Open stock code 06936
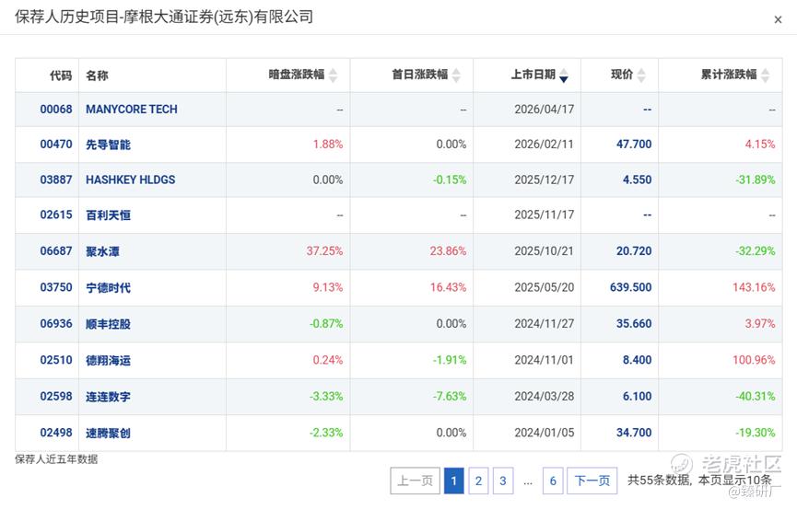The width and height of the screenshot is (797, 510). pyautogui.click(x=56, y=323)
